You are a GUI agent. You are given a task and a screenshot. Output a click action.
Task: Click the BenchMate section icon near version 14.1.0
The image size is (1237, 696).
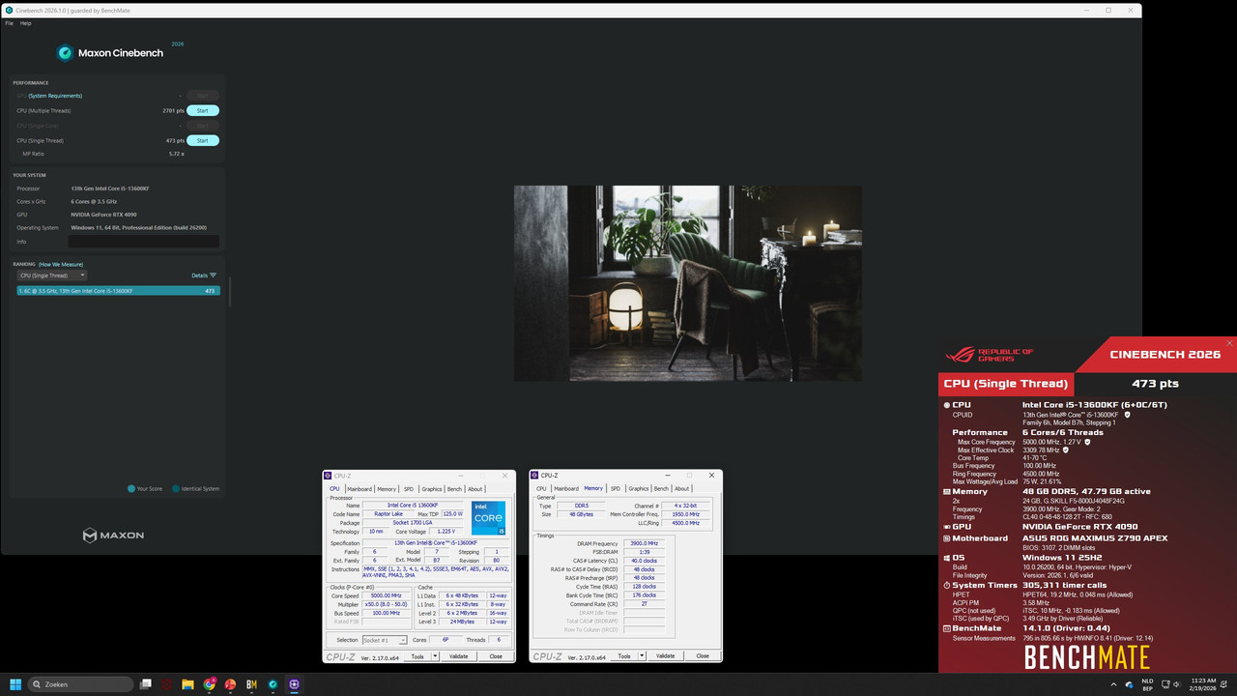[x=947, y=628]
